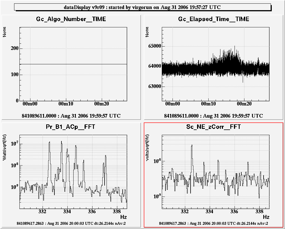Click the volts/sqrt(Hz) y-axis label

tap(147, 148)
